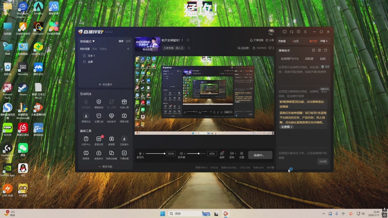Screen dimensions: 388x218
Task: Click the 修改封面 cover thumbnail
Action: tap(147, 44)
